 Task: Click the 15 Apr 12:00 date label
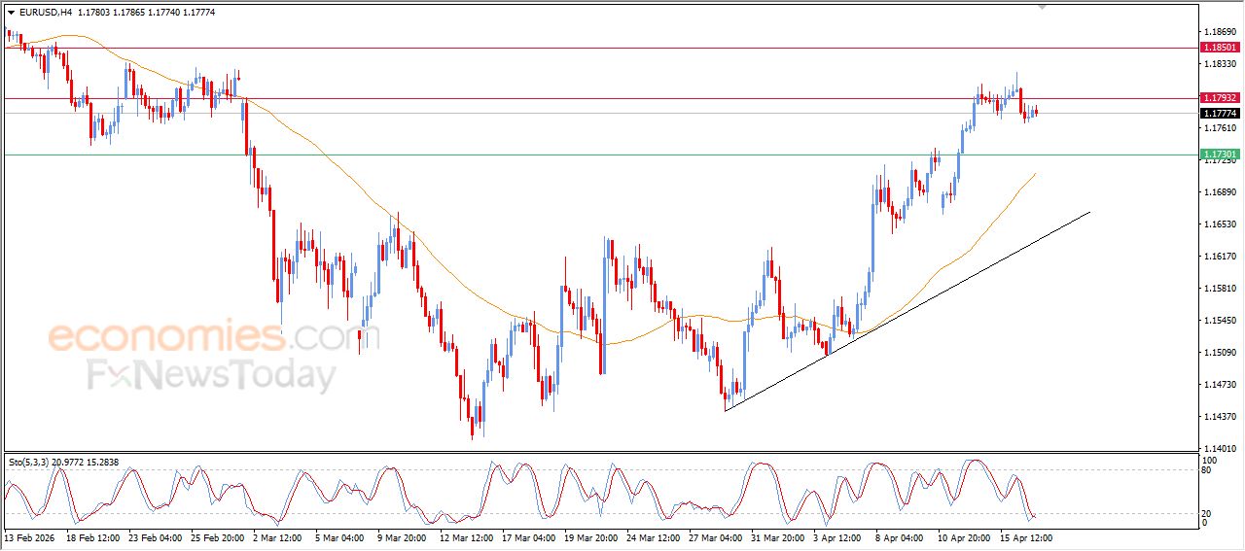pyautogui.click(x=1024, y=537)
